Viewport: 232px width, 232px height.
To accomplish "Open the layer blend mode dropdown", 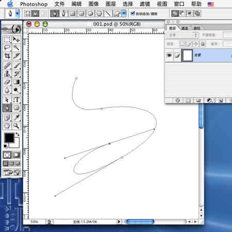I will (x=183, y=35).
